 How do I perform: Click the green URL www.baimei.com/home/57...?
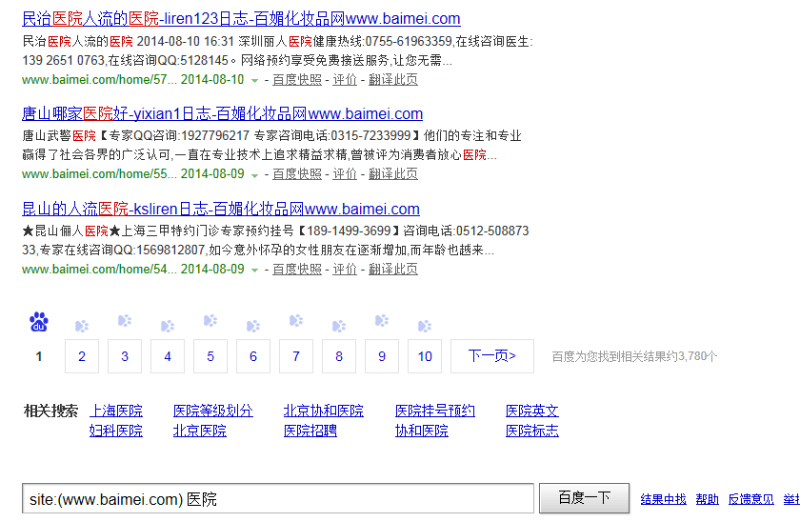[99, 80]
